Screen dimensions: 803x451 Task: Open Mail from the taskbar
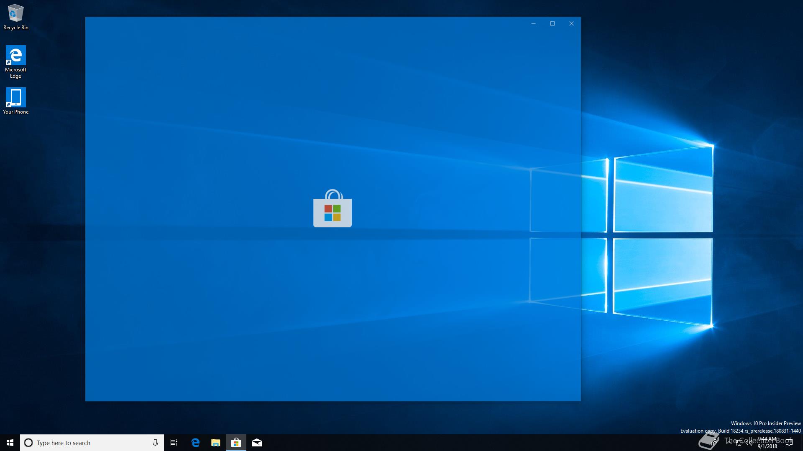click(257, 443)
